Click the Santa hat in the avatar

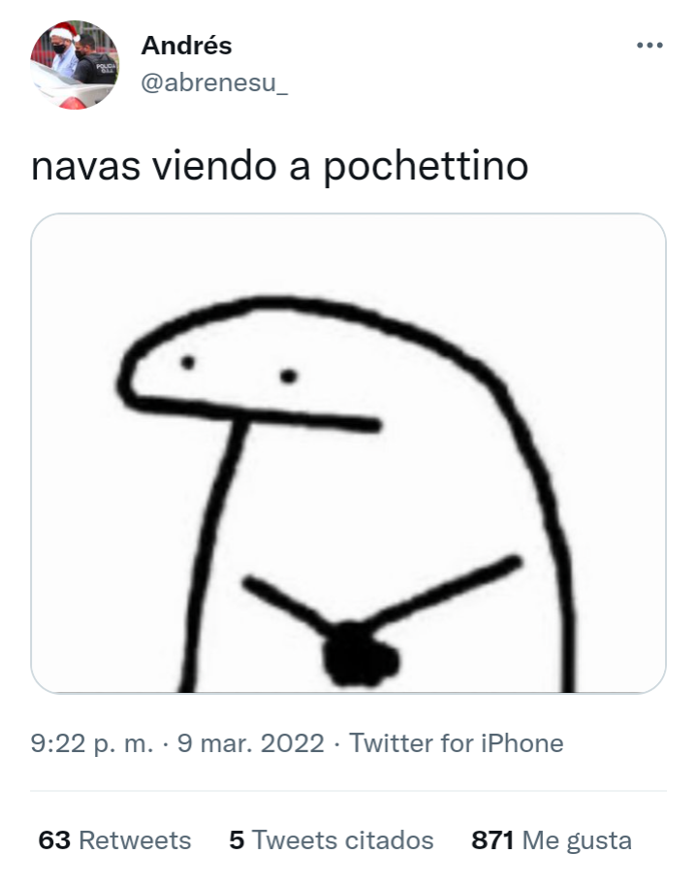(x=63, y=32)
